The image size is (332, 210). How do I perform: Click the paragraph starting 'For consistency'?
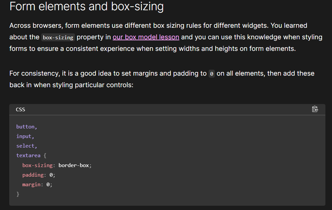coord(162,79)
